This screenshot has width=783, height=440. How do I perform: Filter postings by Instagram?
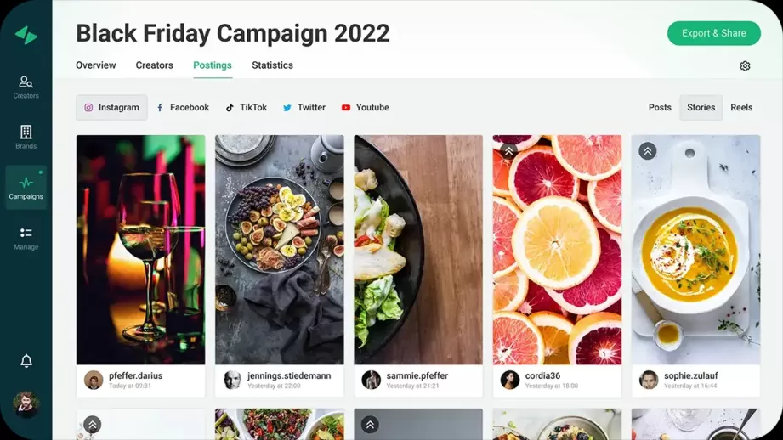[111, 107]
